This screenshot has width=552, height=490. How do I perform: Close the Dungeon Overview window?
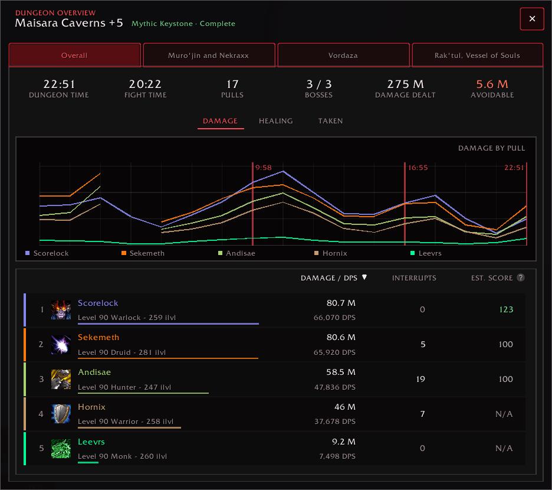[x=532, y=19]
